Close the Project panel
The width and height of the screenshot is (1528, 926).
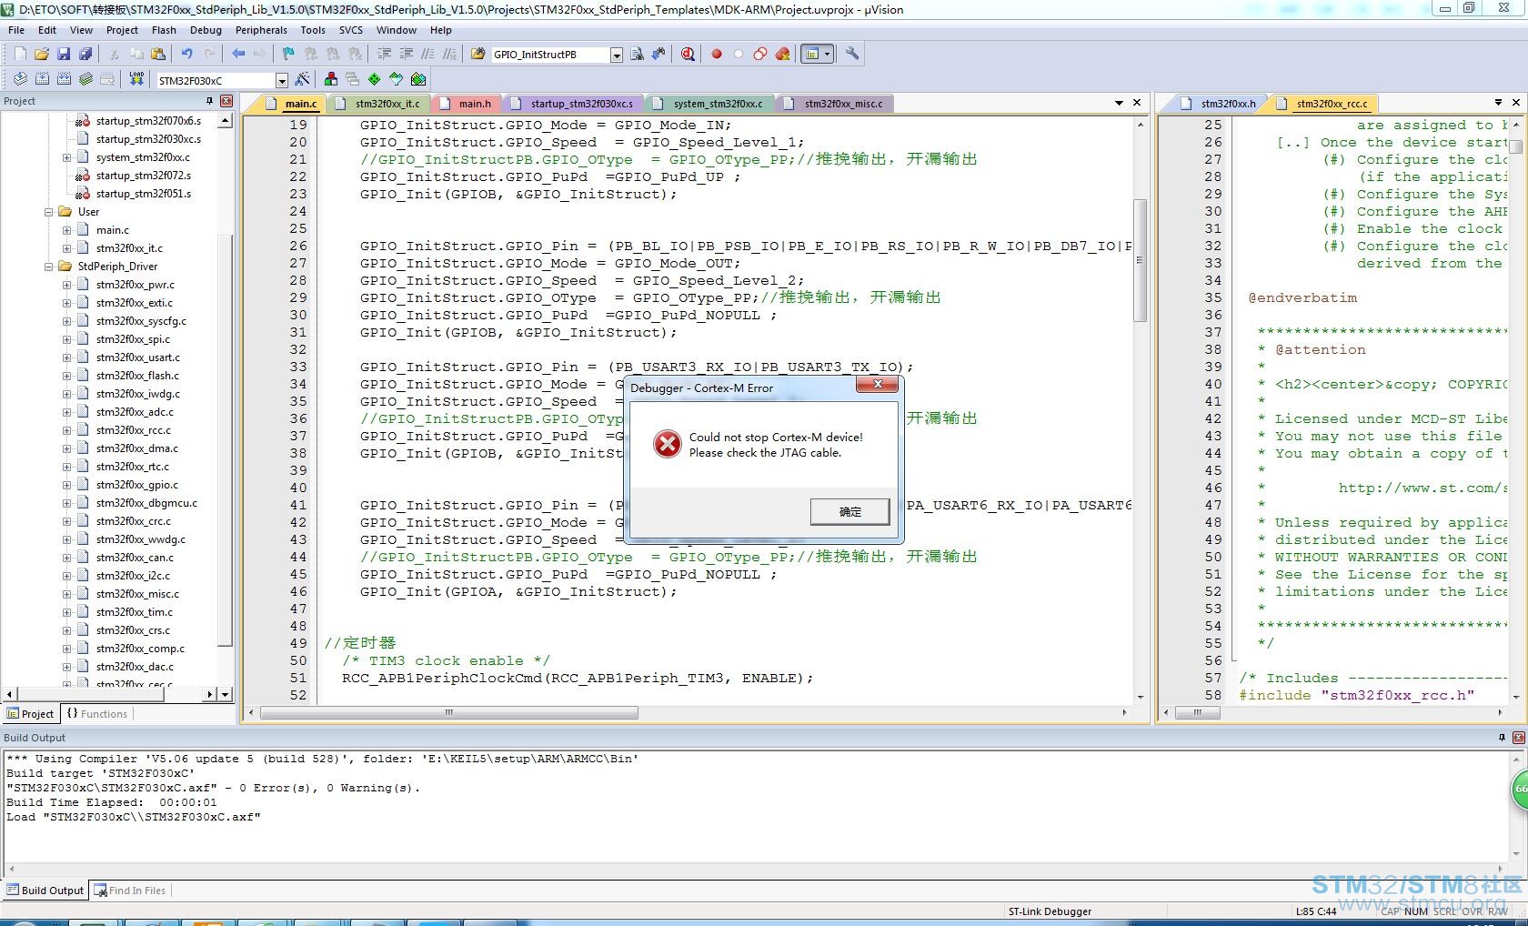[x=226, y=101]
